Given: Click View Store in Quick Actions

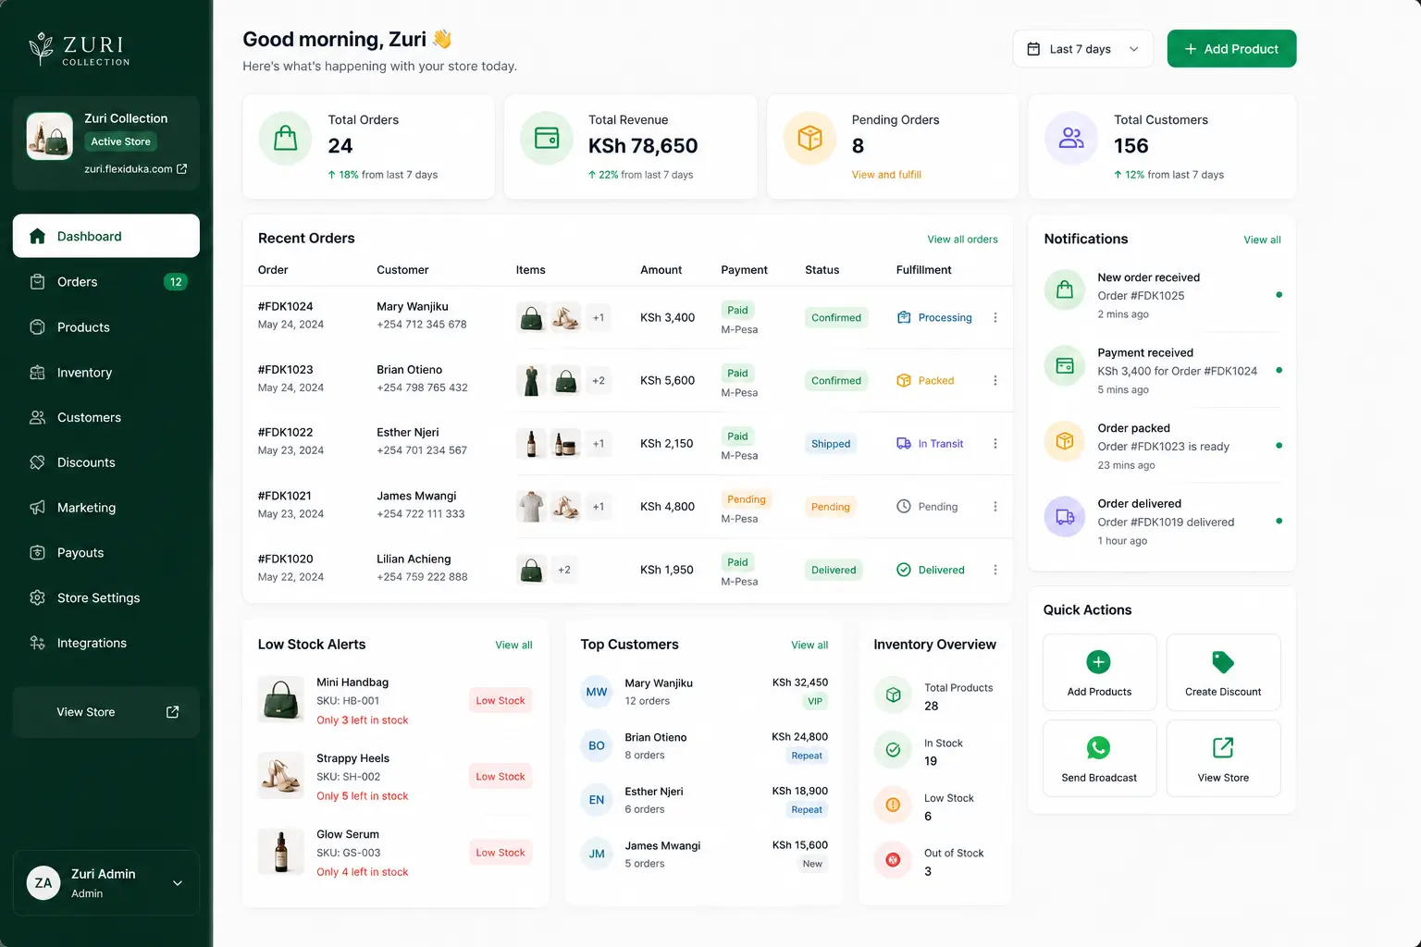Looking at the screenshot, I should 1223,758.
